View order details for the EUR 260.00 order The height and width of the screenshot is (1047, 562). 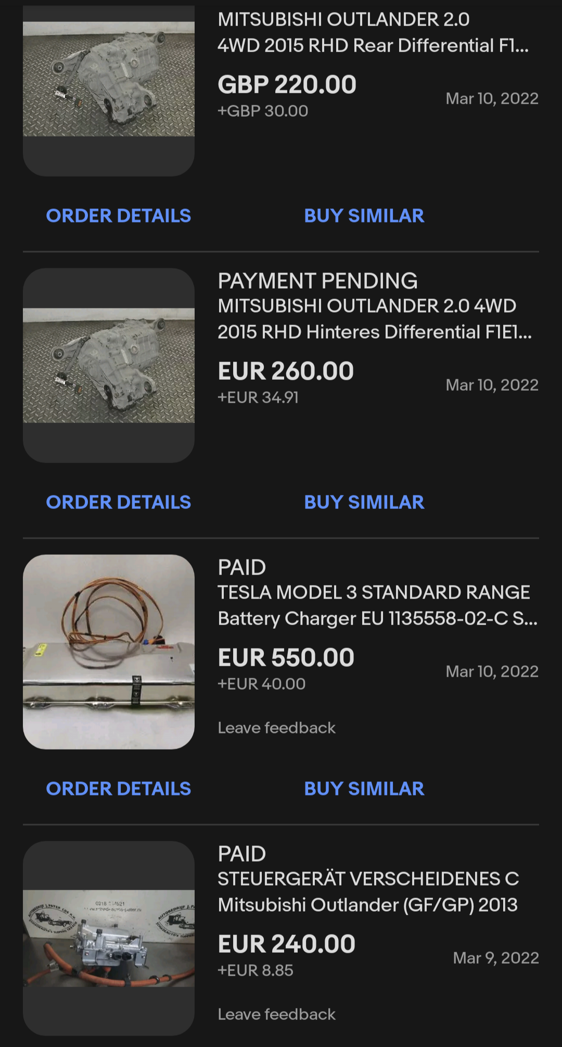118,502
